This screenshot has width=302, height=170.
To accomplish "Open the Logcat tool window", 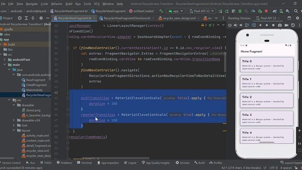I will pos(130,163).
